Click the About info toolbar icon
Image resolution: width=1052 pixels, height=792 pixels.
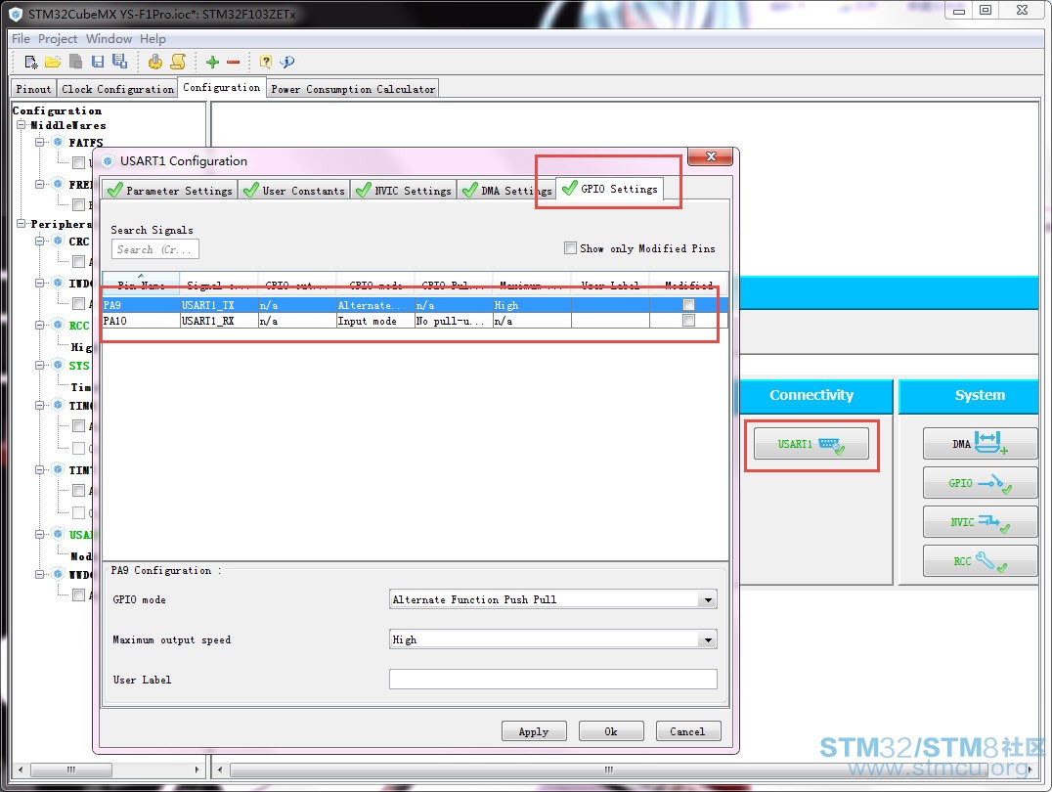coord(287,62)
